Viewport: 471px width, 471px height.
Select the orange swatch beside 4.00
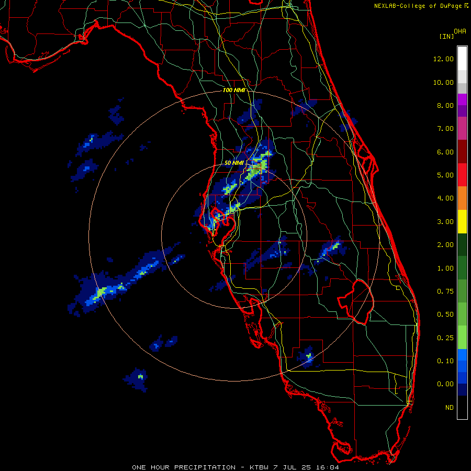462,198
